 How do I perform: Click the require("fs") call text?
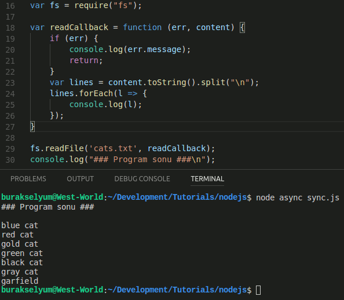pyautogui.click(x=105, y=5)
